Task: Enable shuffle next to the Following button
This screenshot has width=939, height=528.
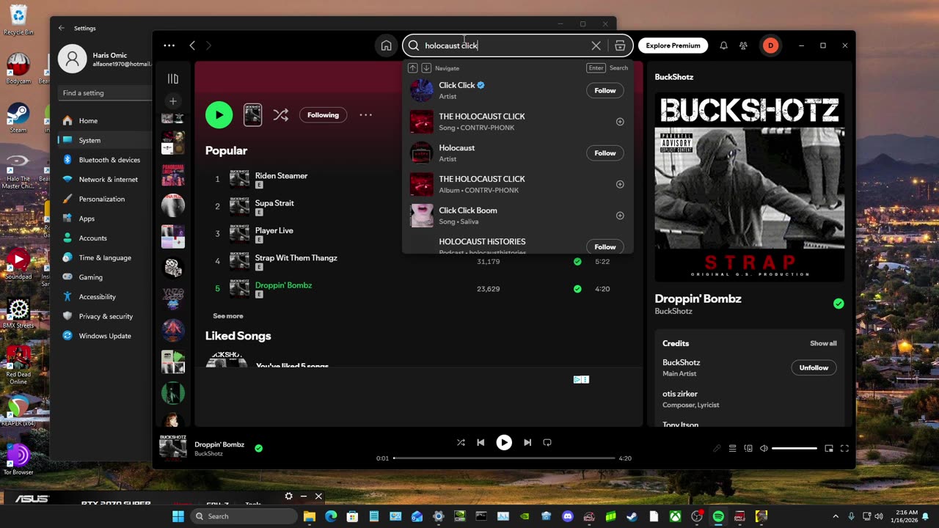Action: tap(281, 115)
